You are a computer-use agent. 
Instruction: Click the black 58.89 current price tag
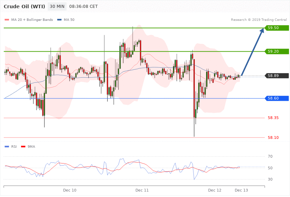(277, 76)
